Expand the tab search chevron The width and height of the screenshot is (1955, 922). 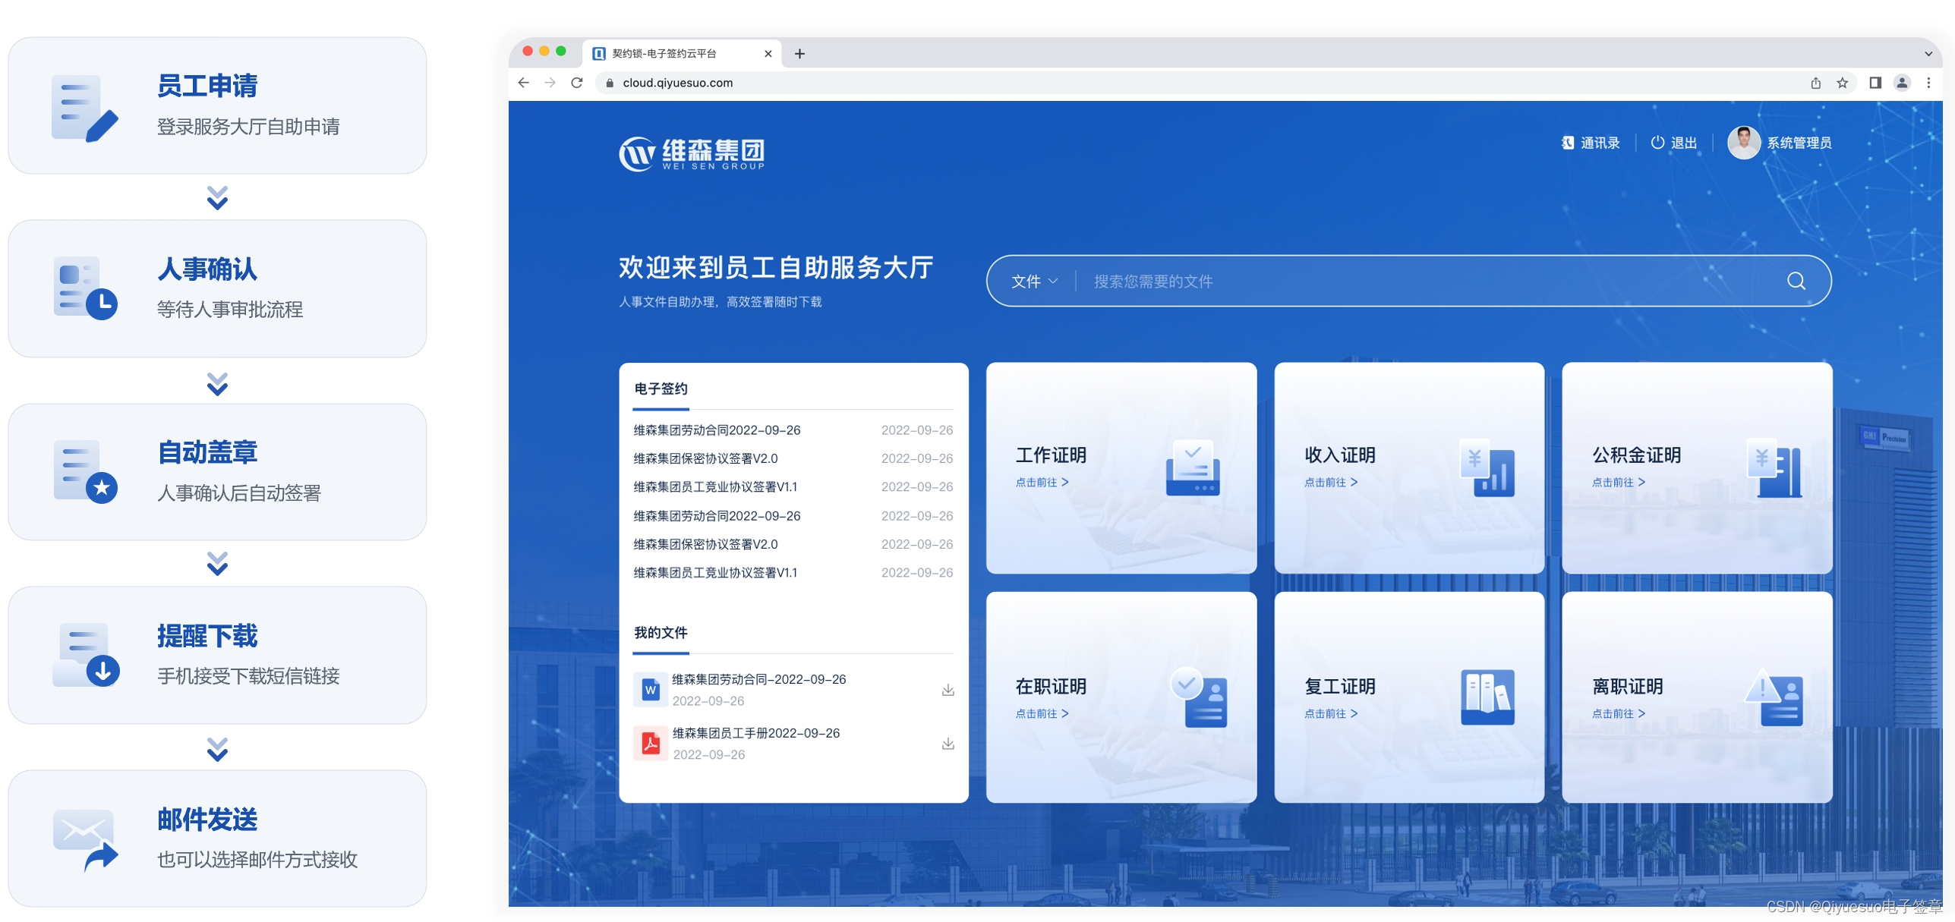(1928, 54)
